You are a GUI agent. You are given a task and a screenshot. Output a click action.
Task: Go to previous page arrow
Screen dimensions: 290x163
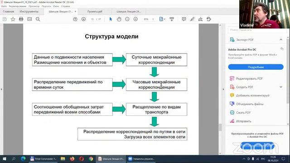click(x=75, y=19)
